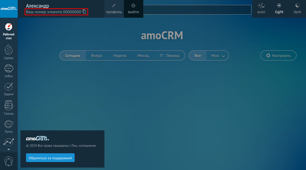Switch theme to light

pos(279,9)
